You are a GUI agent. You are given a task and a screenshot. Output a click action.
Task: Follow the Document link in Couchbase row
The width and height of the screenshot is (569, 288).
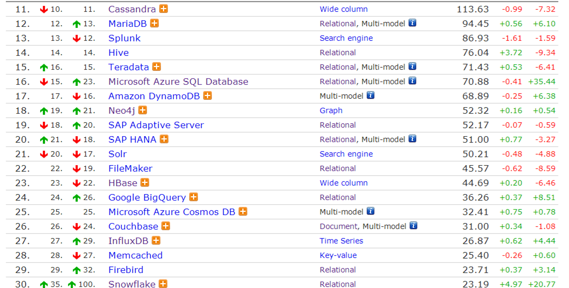point(338,227)
